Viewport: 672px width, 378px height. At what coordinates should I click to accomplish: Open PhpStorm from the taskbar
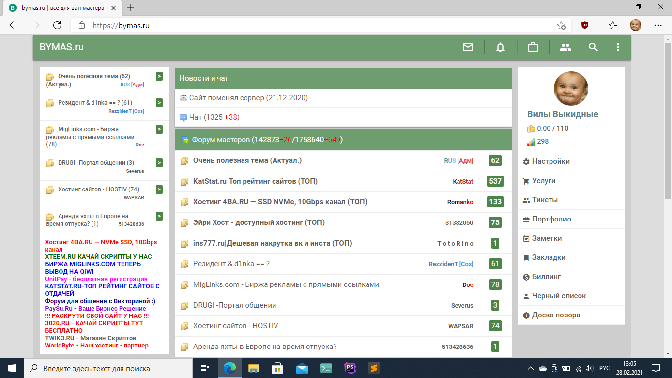[350, 368]
